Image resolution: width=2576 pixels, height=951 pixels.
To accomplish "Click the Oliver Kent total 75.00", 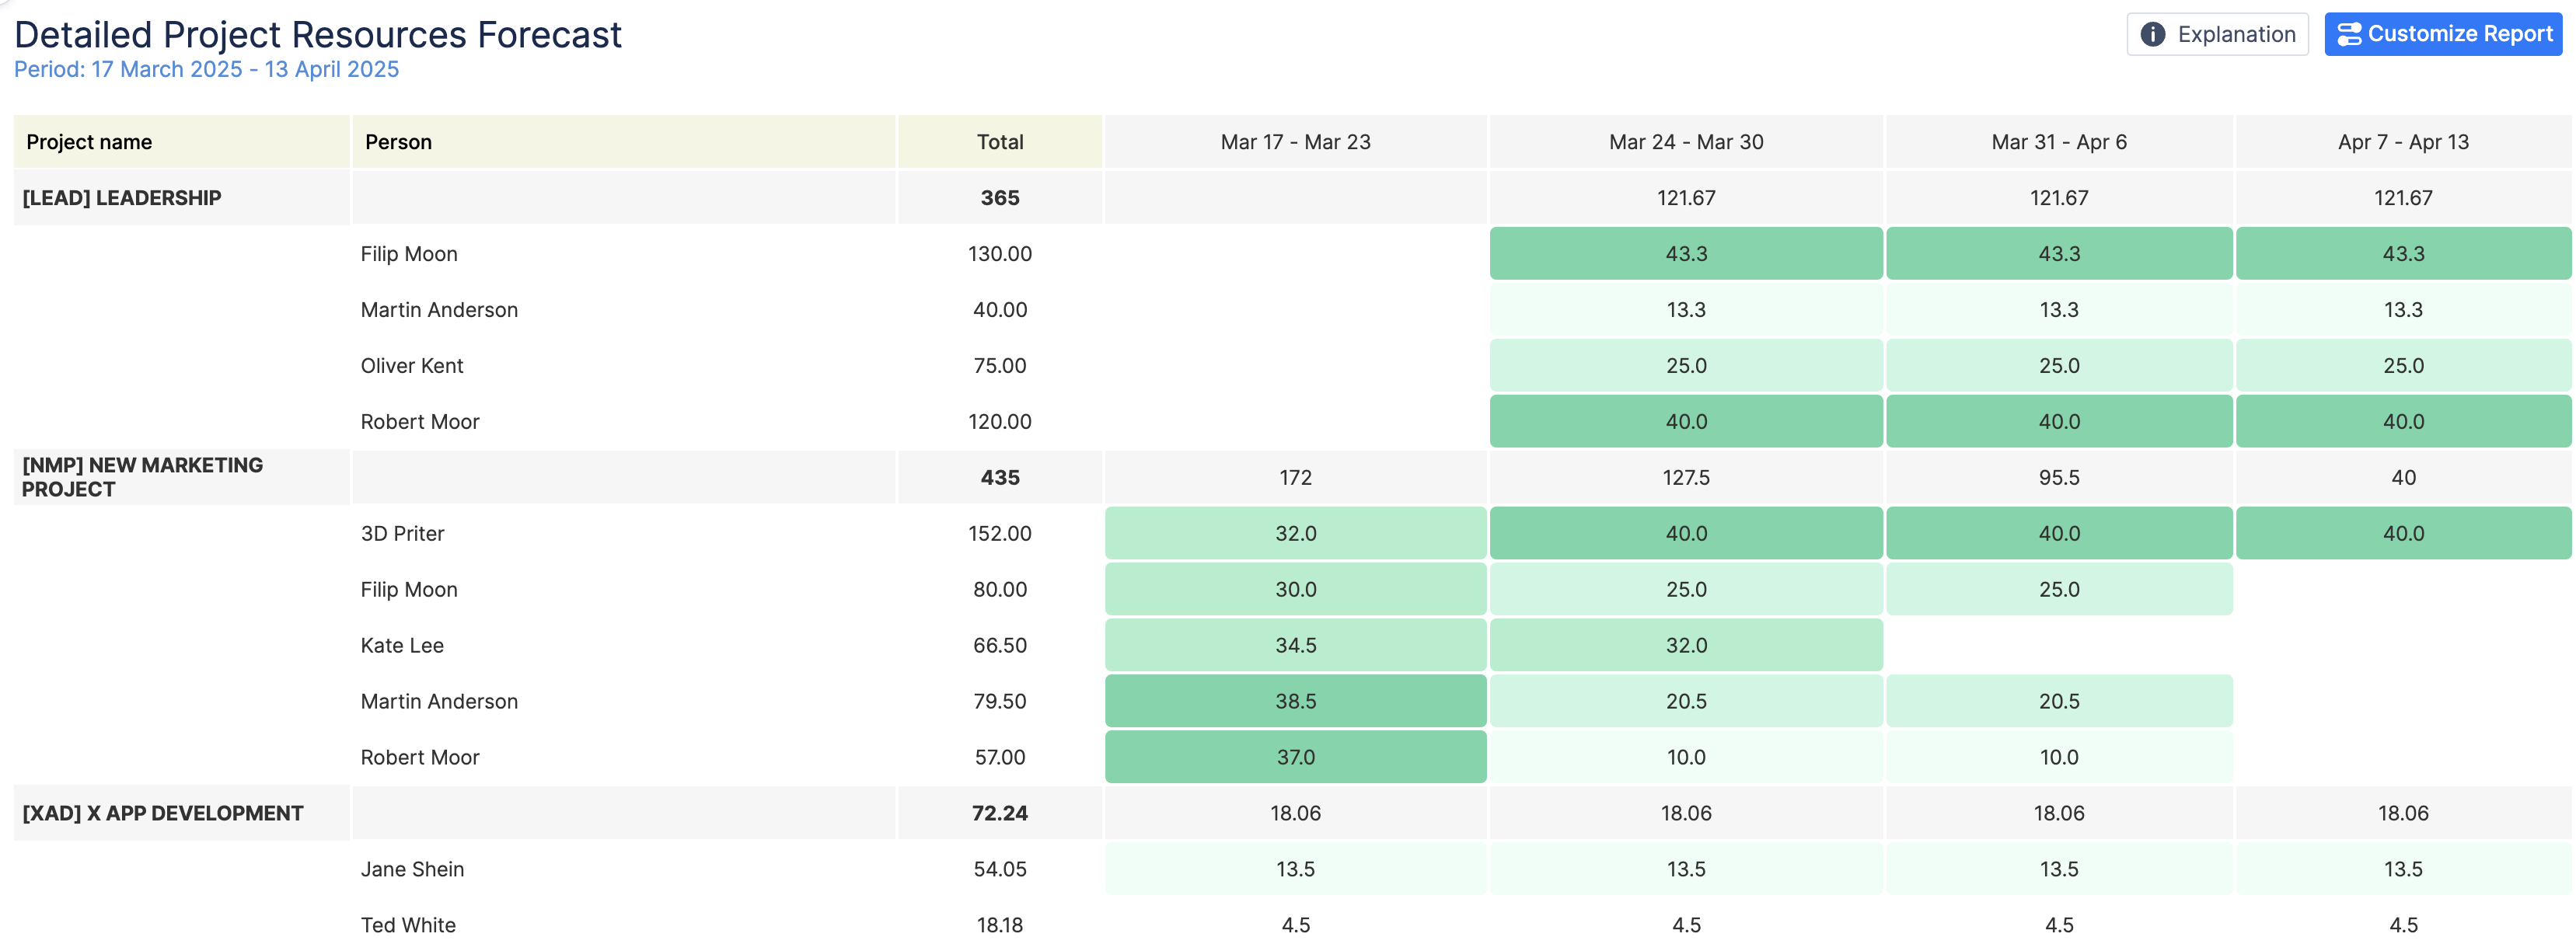I will point(999,366).
